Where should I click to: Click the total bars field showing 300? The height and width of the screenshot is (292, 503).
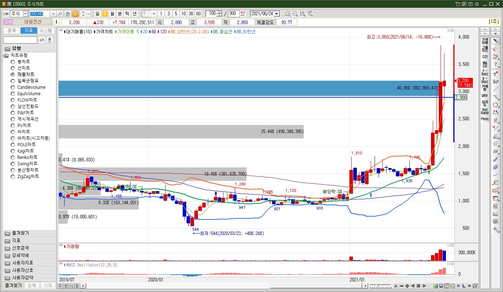pos(234,14)
